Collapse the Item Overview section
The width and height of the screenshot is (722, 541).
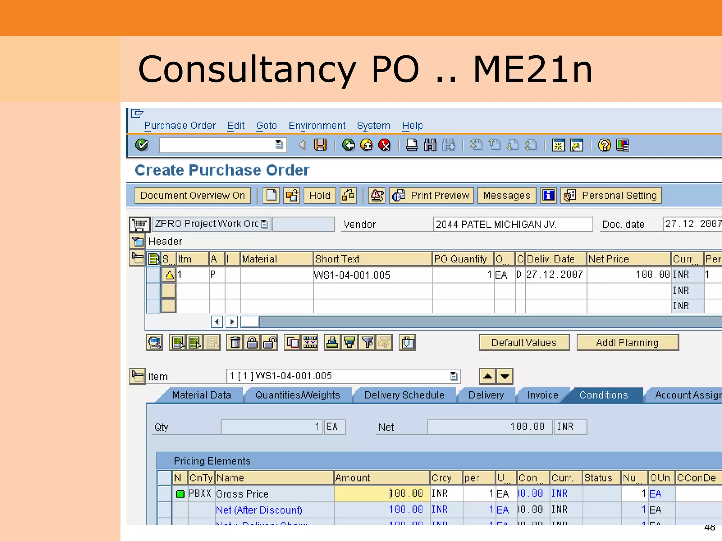(137, 258)
